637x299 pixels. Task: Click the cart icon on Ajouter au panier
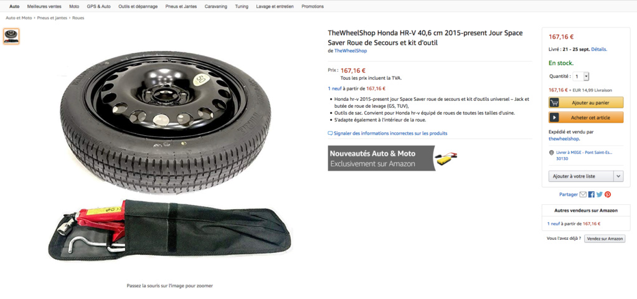554,103
